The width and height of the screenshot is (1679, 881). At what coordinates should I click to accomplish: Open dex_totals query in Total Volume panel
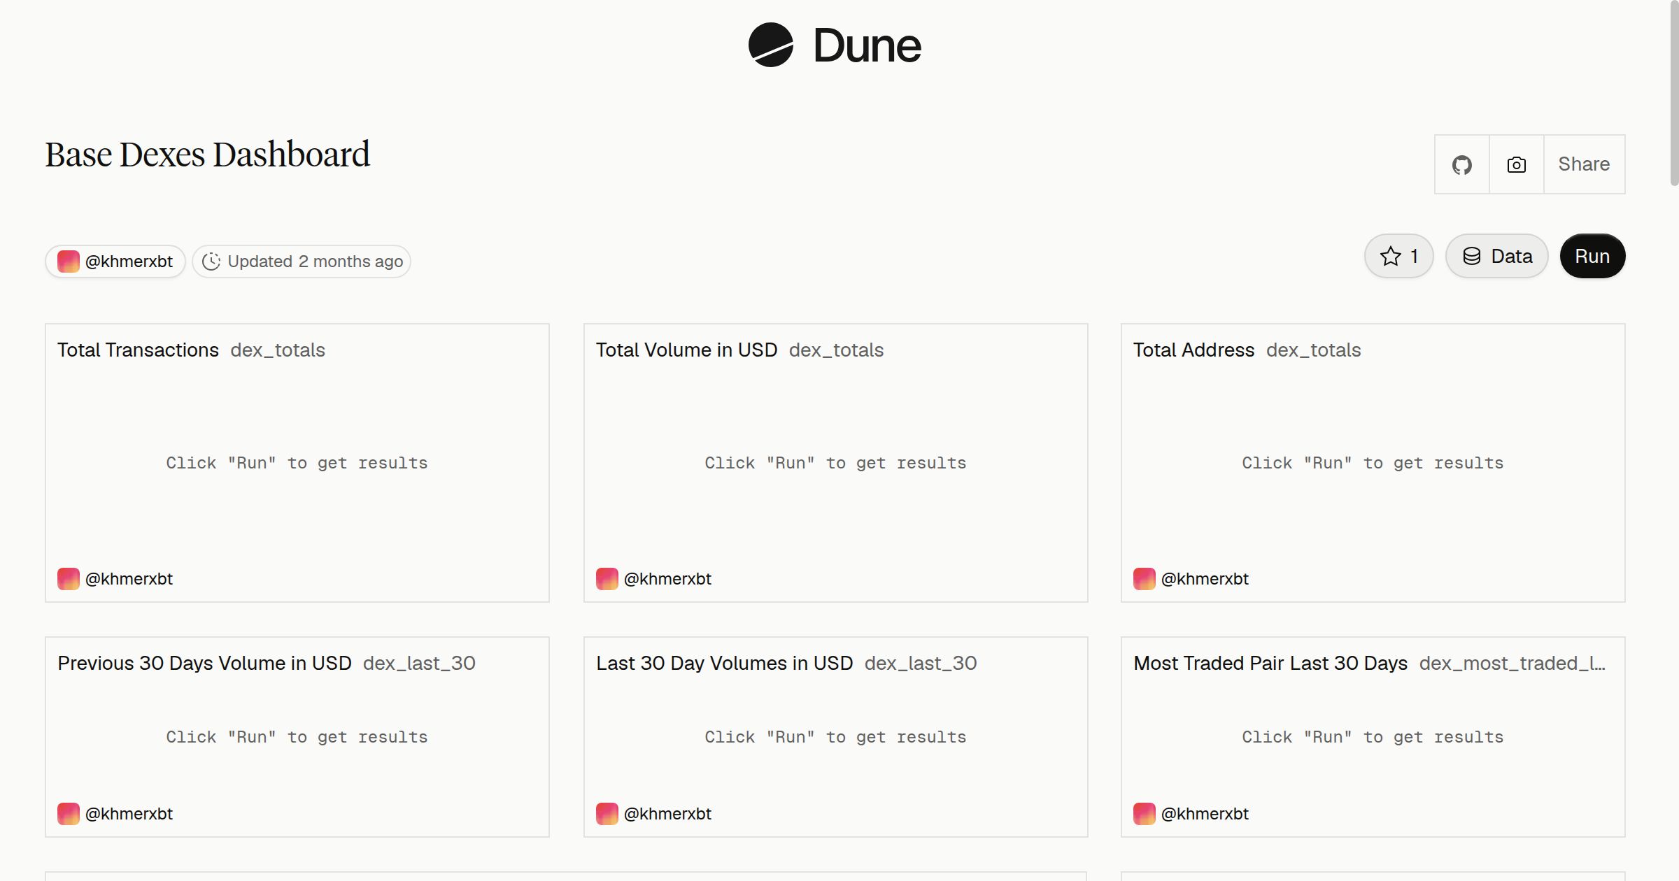[x=836, y=350]
